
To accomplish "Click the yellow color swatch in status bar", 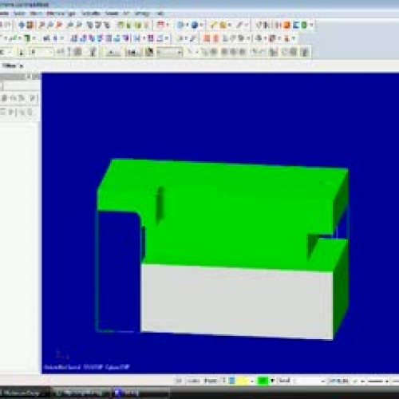I will coord(243,381).
